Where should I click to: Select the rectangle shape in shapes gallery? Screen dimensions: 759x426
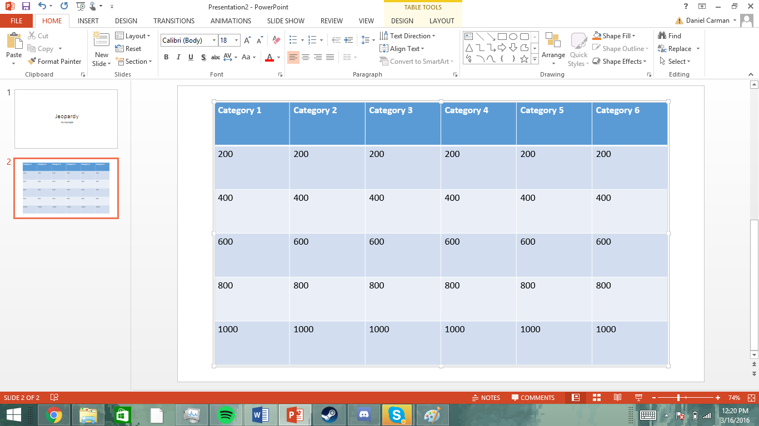502,37
